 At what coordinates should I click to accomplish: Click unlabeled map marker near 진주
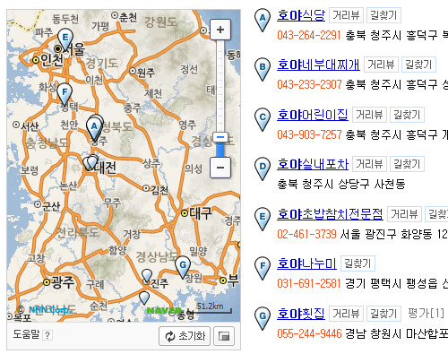pyautogui.click(x=147, y=276)
